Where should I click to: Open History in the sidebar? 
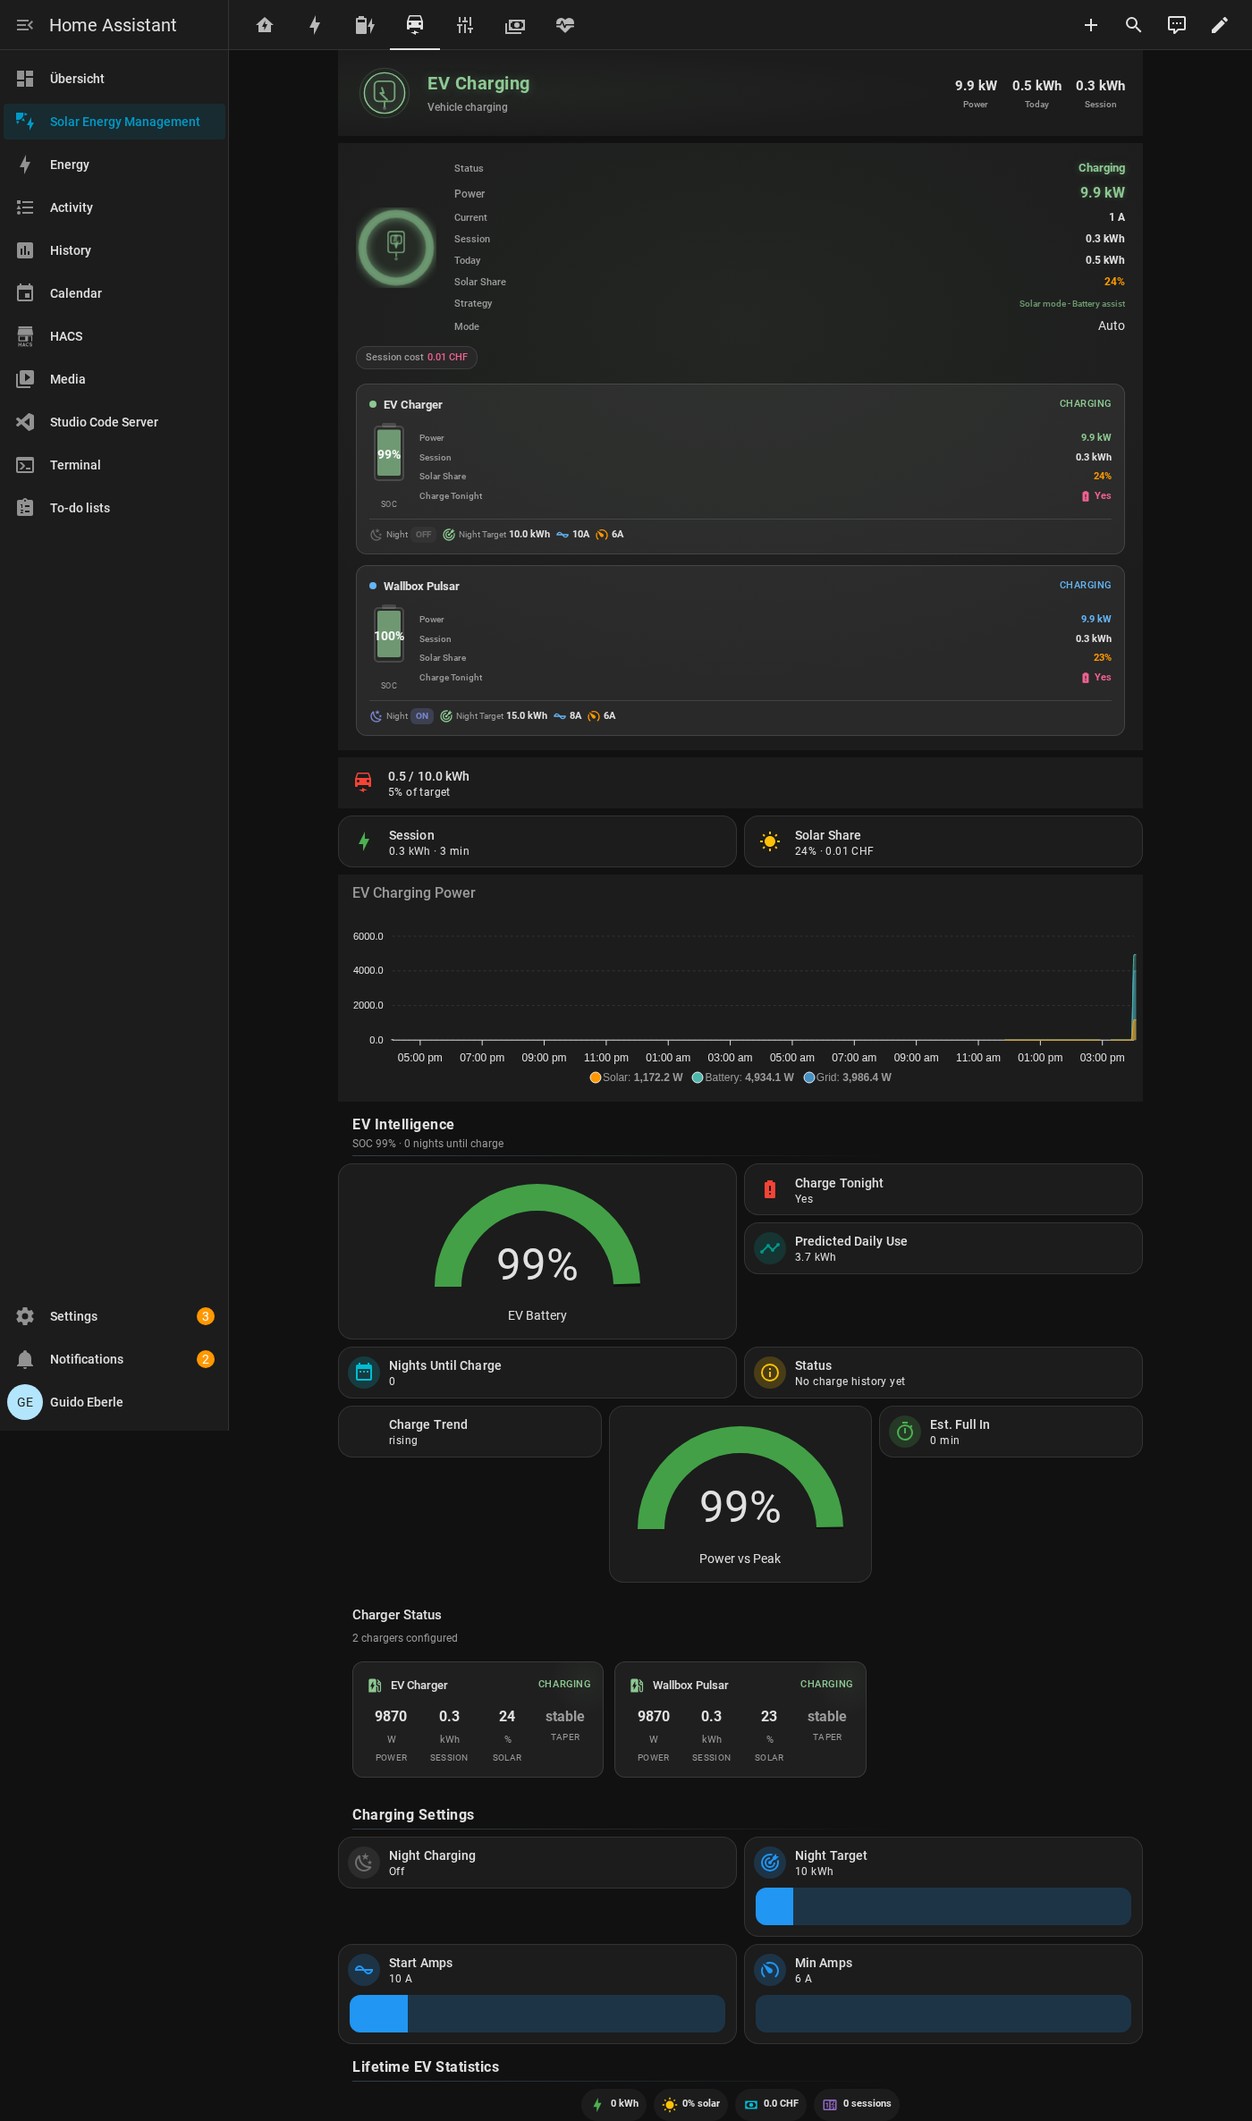point(114,250)
